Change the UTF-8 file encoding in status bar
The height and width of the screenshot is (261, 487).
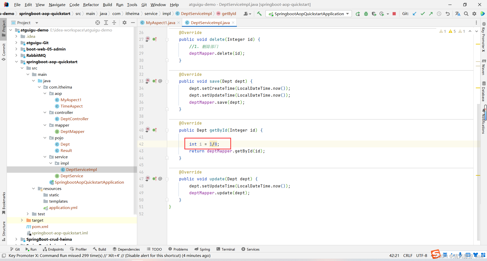(x=422, y=255)
